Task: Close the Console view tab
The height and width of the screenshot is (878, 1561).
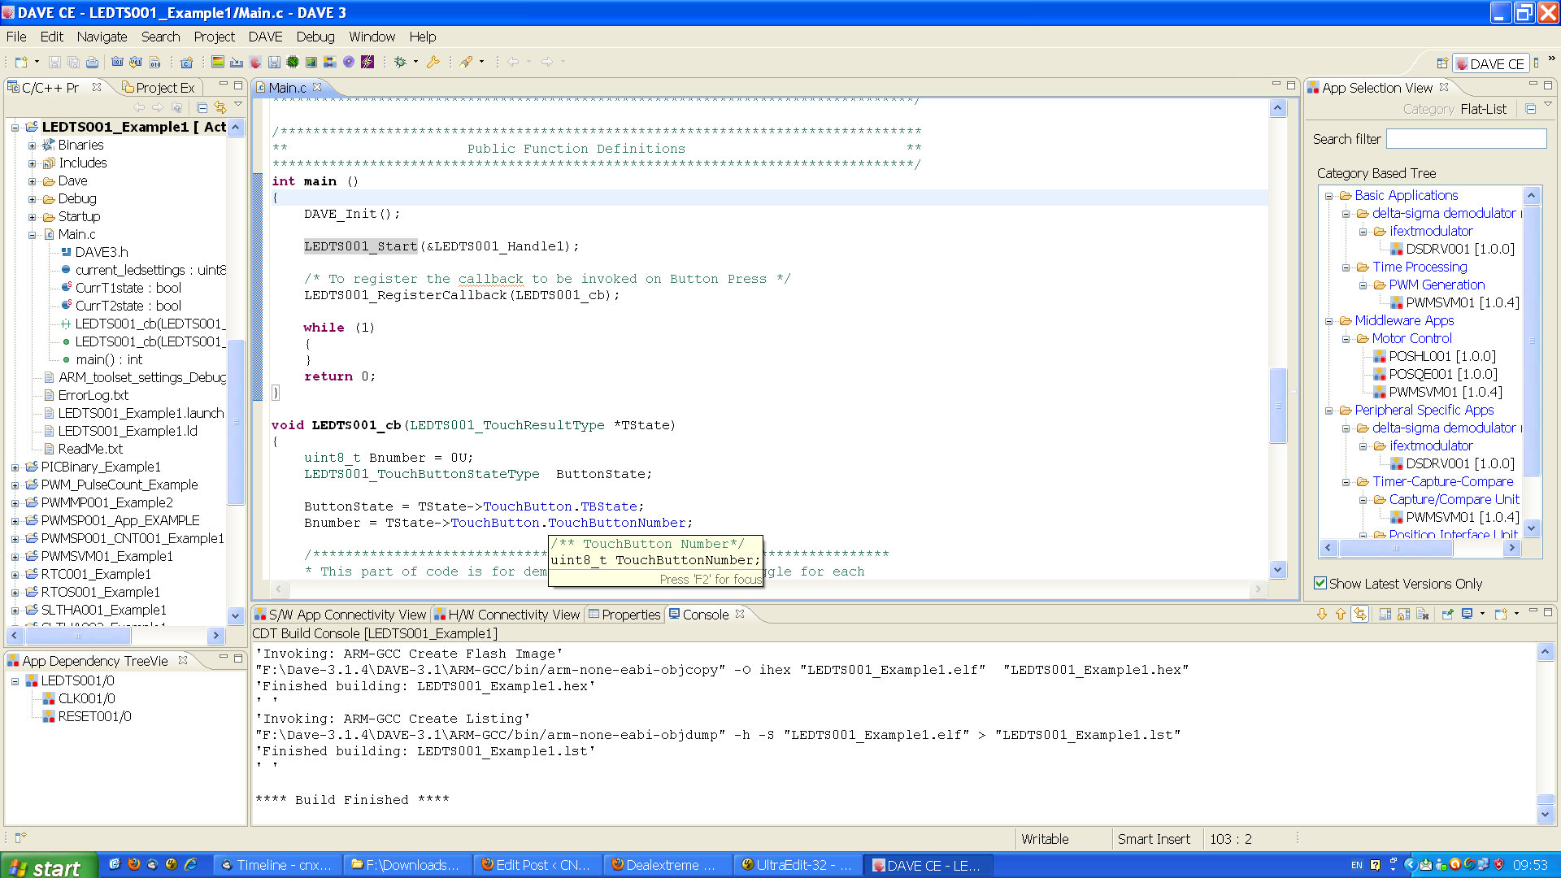Action: coord(740,614)
